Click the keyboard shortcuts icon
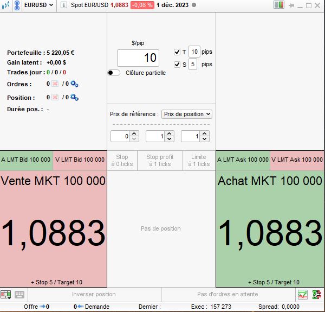This screenshot has height=312, width=325. [19, 295]
